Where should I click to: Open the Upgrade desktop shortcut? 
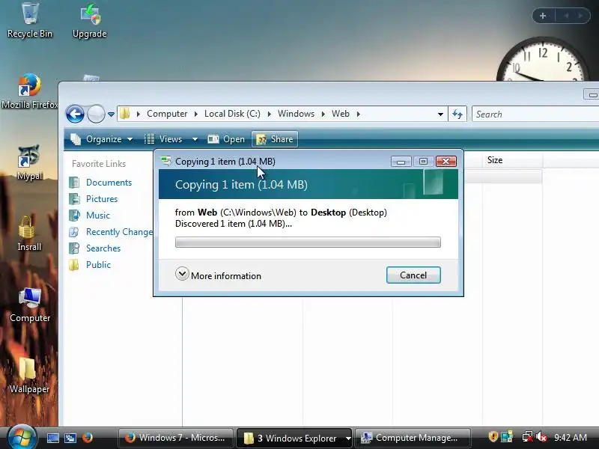coord(90,20)
